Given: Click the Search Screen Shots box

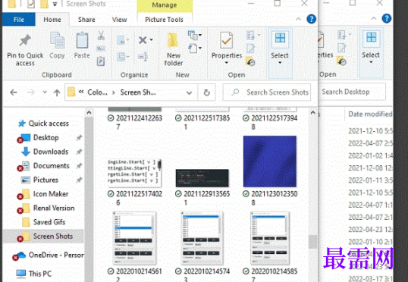Looking at the screenshot, I should click(267, 92).
